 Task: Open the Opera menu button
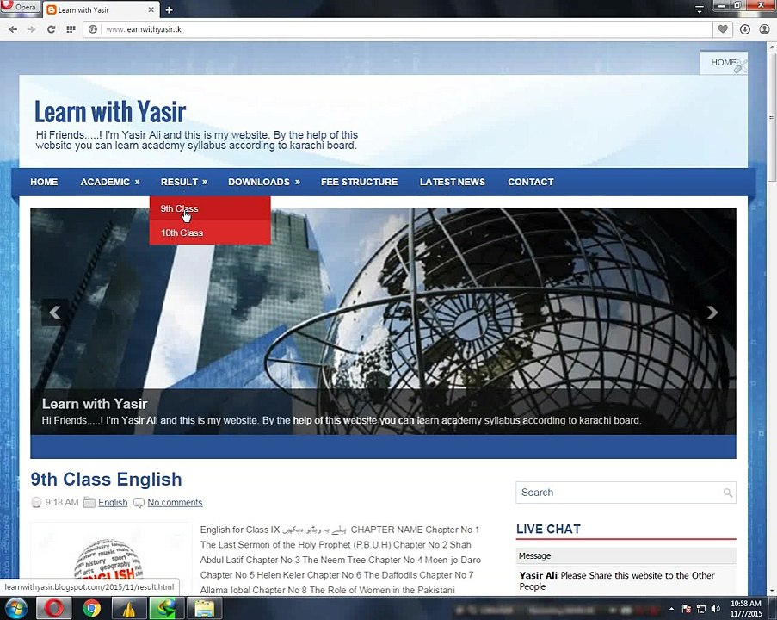click(x=20, y=7)
